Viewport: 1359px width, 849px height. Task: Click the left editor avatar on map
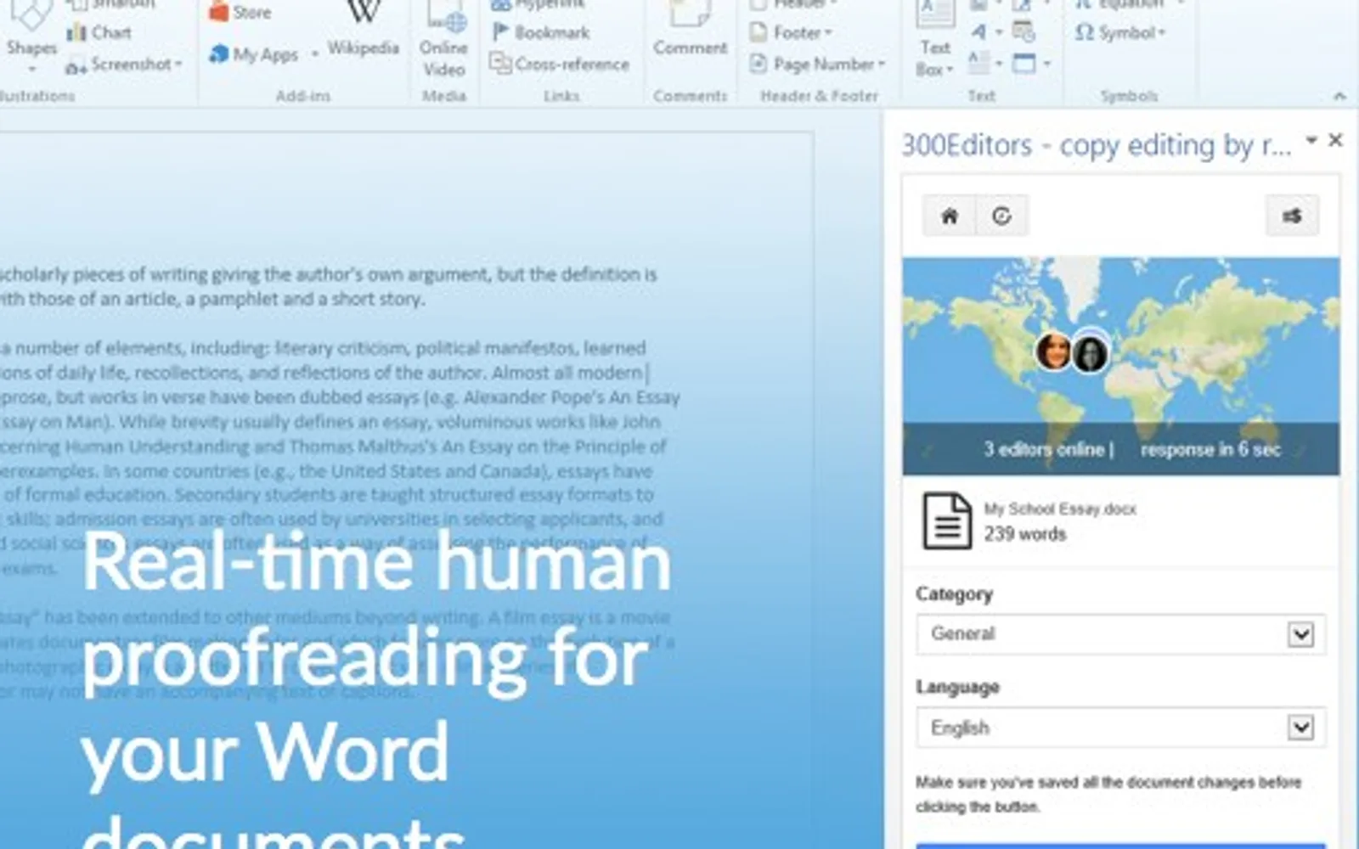[x=1053, y=351]
